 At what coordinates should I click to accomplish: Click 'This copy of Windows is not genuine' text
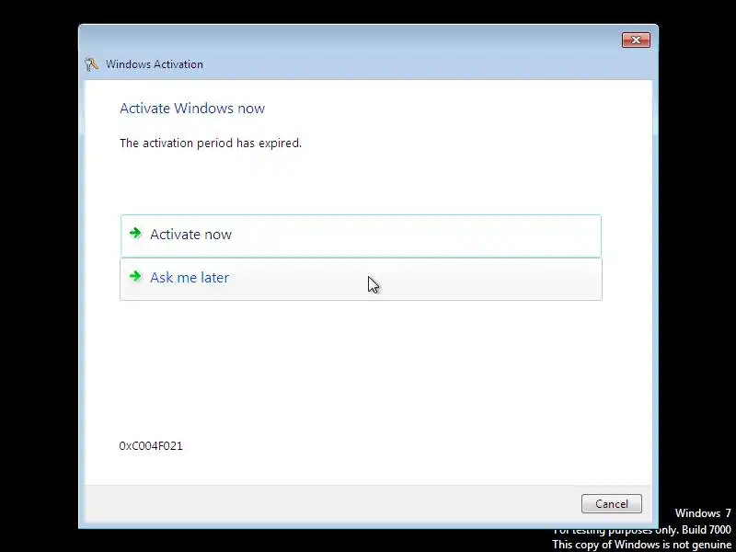coord(641,545)
